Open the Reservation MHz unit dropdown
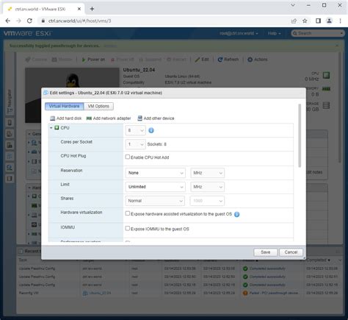 (x=208, y=173)
